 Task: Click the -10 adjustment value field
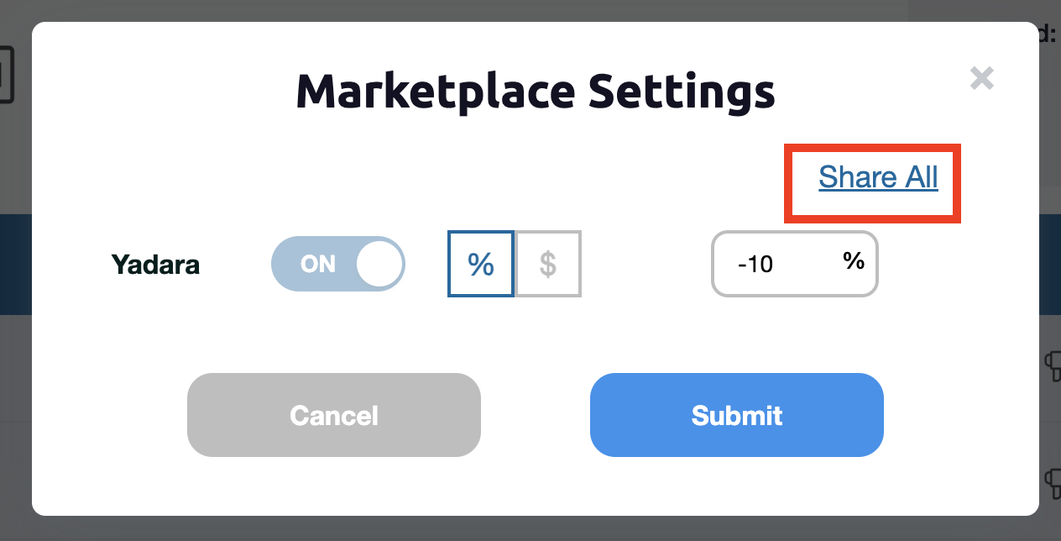772,265
